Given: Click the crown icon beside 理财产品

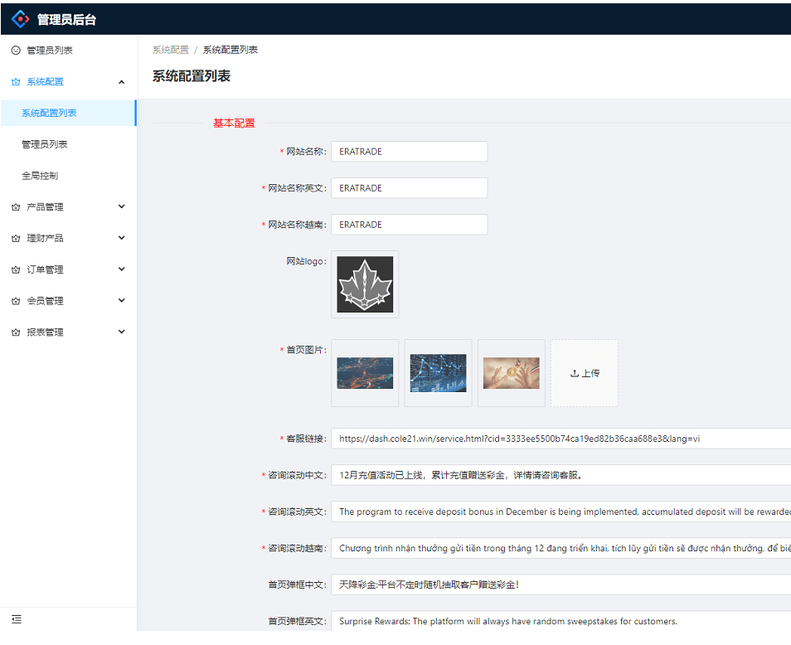Looking at the screenshot, I should point(16,239).
